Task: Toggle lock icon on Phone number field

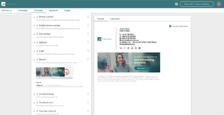Action: (x=37, y=17)
